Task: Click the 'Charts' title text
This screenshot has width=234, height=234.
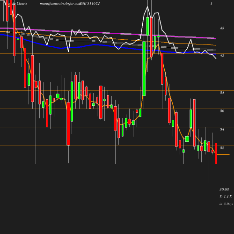Action: pos(22,3)
